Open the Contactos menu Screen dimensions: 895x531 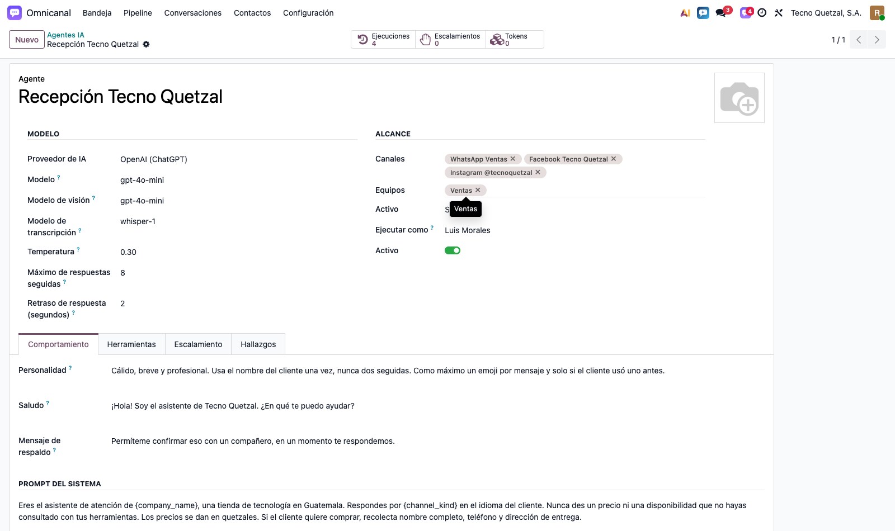tap(252, 13)
